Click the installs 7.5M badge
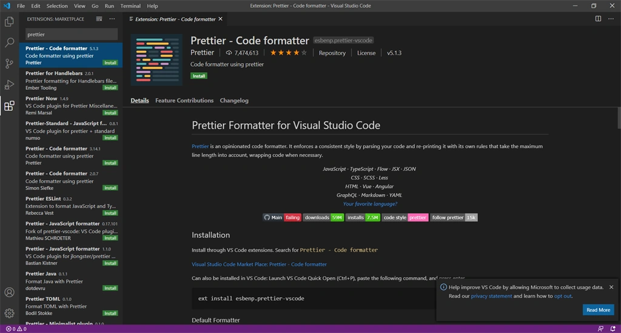 click(363, 217)
